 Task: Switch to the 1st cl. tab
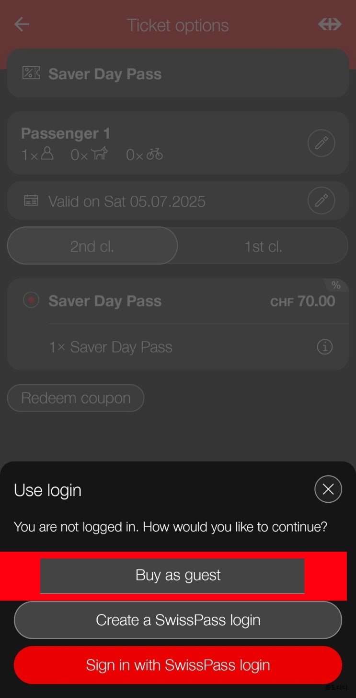click(x=263, y=246)
